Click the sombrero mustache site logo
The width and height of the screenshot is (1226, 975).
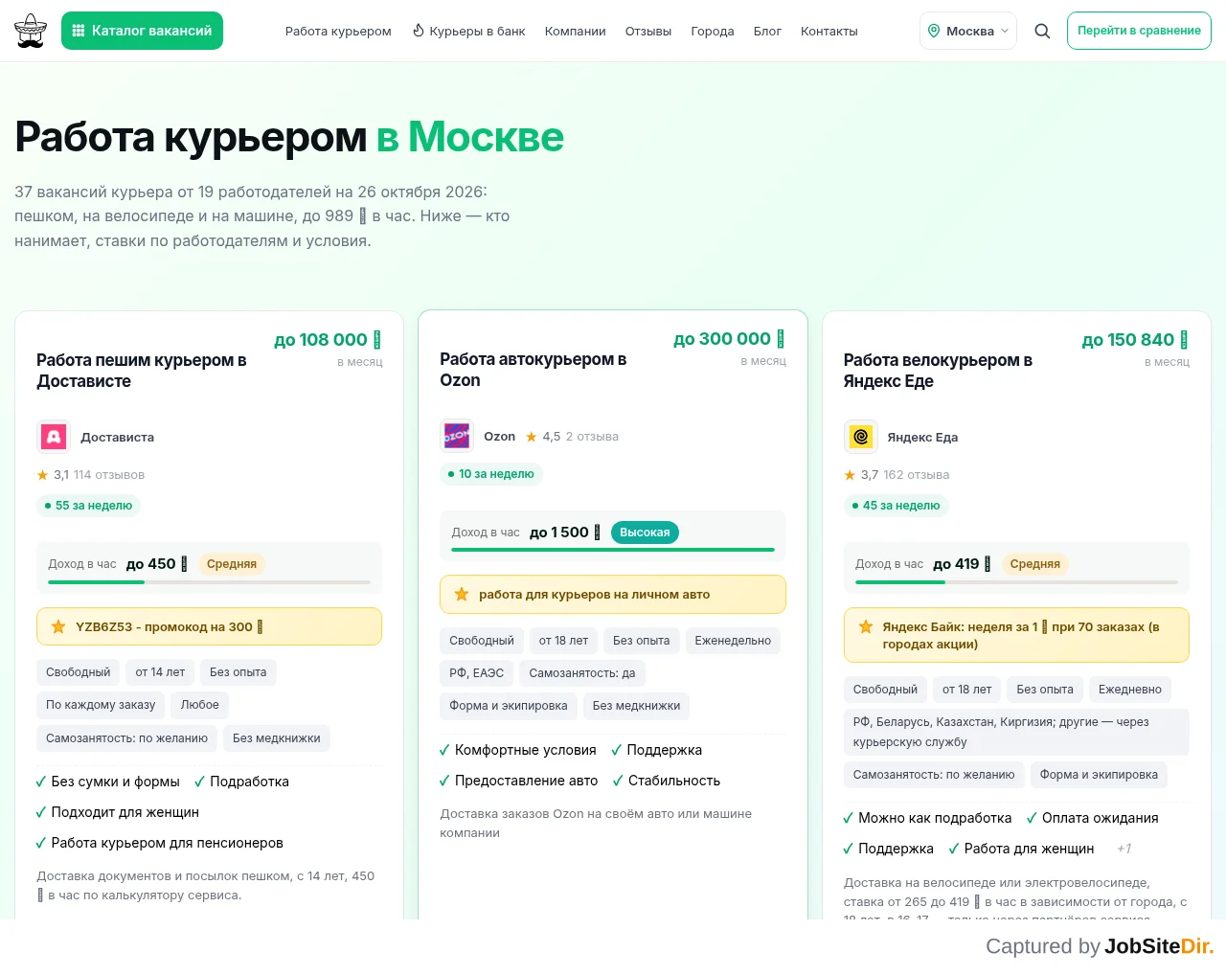tap(31, 31)
